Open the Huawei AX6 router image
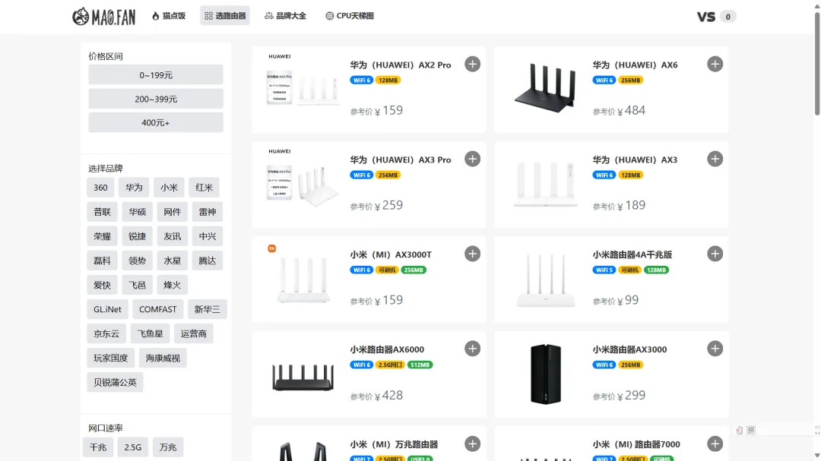This screenshot has width=821, height=461. pyautogui.click(x=545, y=87)
